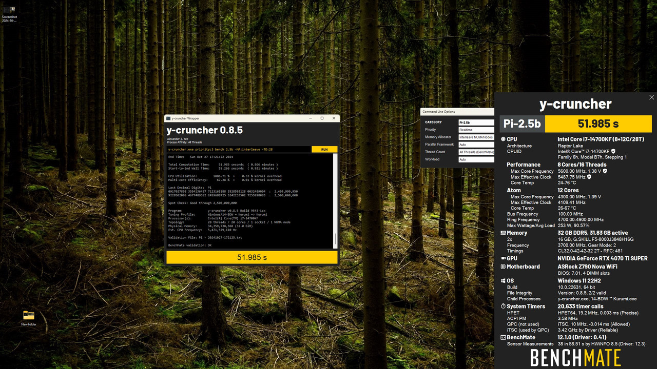Click the yellow 51.985 s result bar in Wrapper
Screen dimensions: 657x369
click(x=252, y=257)
